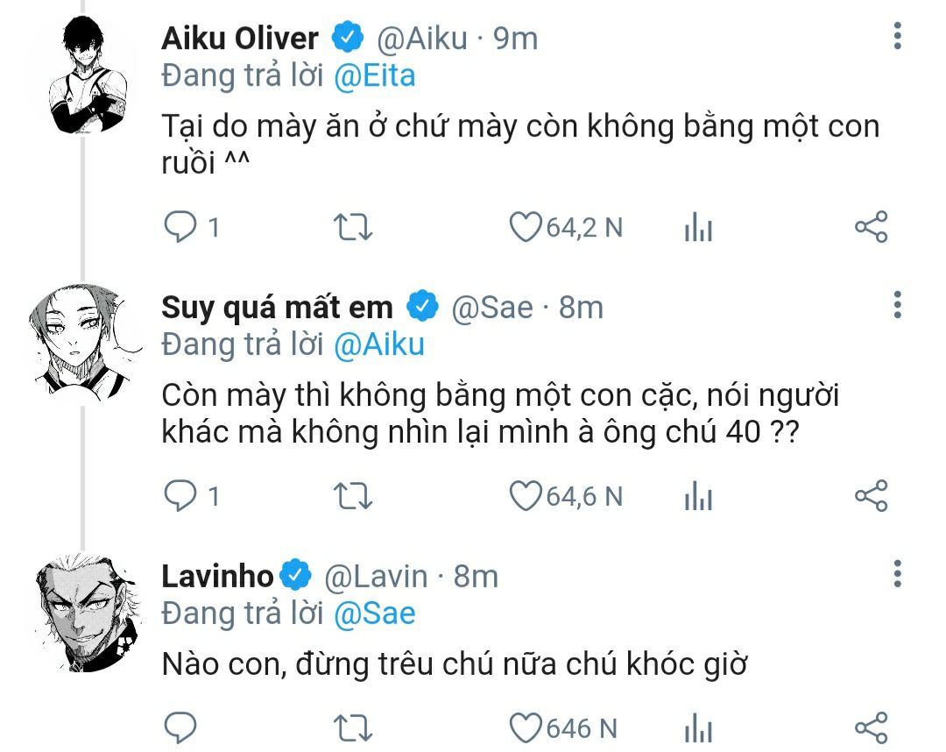Like Lavinho's tweet
Screen dimensions: 946x752
tap(526, 727)
